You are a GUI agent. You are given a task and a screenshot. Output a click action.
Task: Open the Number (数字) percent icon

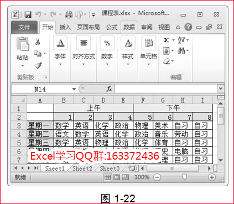click(107, 43)
